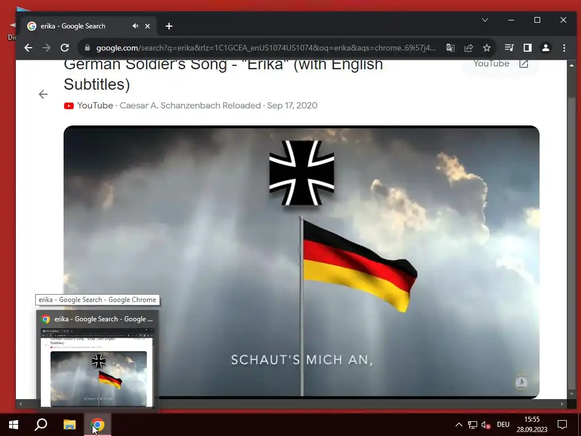Mute the tab via speaker icon
The width and height of the screenshot is (581, 436).
[x=135, y=26]
